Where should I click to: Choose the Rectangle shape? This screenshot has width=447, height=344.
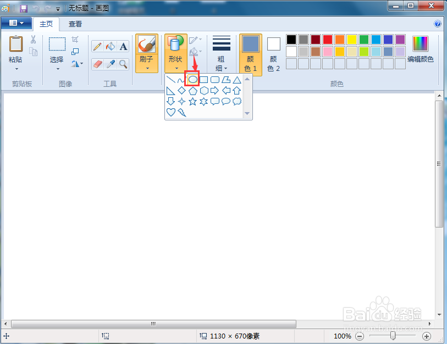pyautogui.click(x=204, y=80)
